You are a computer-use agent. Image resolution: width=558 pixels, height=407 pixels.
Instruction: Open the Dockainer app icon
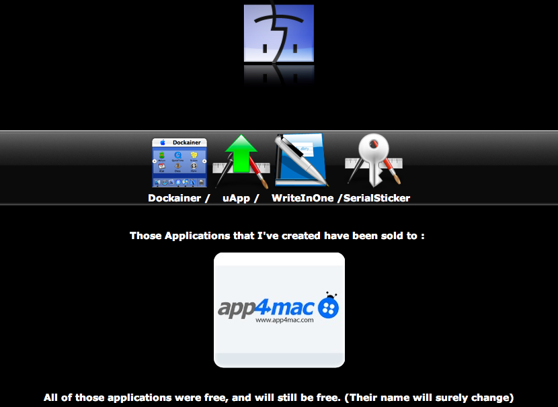pos(180,163)
